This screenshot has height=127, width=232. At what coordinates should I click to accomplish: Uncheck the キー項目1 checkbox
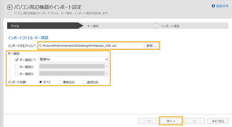17,60
